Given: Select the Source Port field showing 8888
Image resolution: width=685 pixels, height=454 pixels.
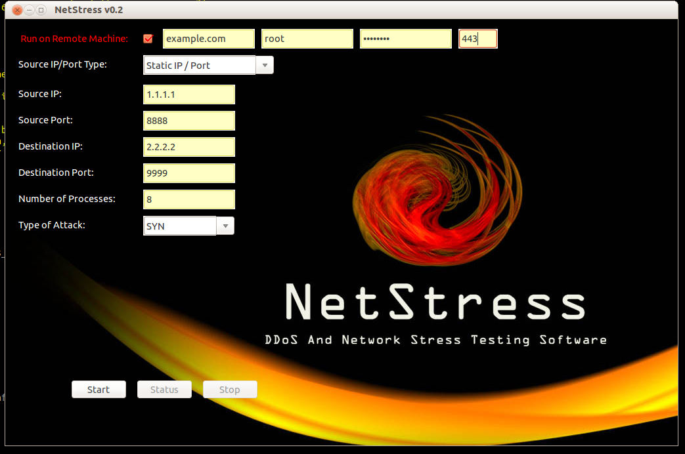Looking at the screenshot, I should pos(188,121).
